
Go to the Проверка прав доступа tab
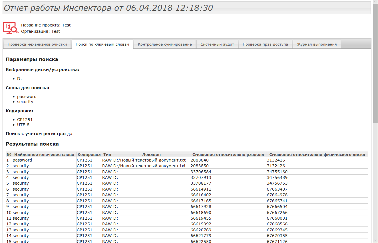point(265,44)
